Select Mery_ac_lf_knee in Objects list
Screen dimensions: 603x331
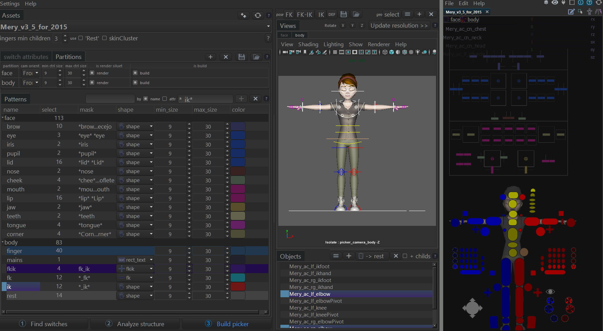tap(308, 308)
